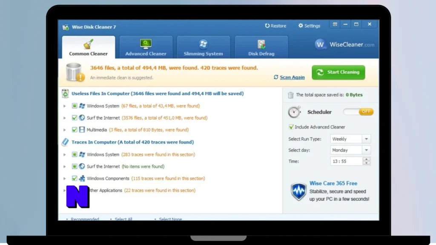
Task: Click the Scan Again refresh icon
Action: tap(276, 77)
